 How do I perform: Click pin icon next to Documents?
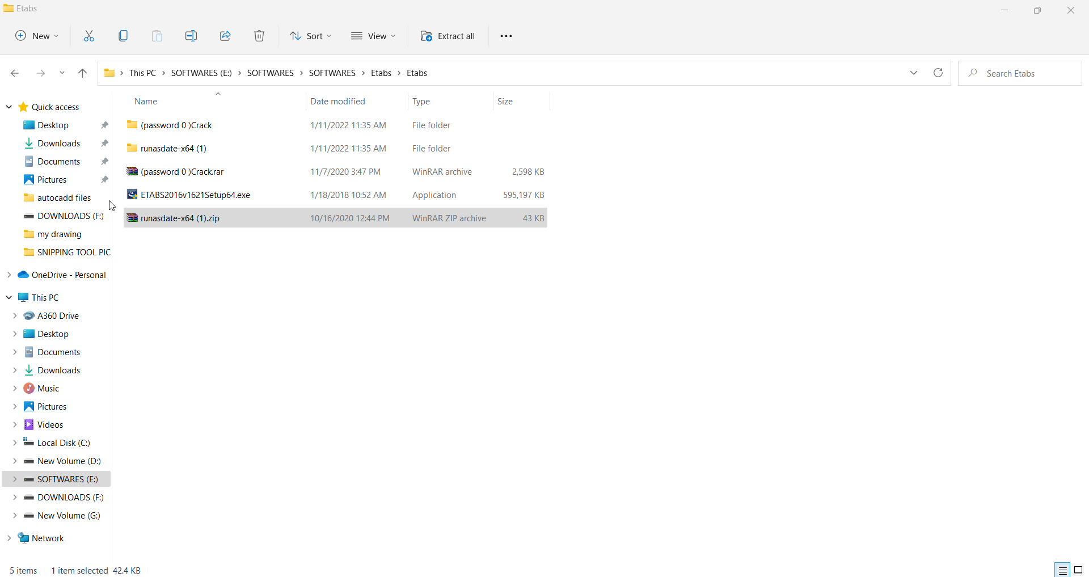[x=104, y=161]
